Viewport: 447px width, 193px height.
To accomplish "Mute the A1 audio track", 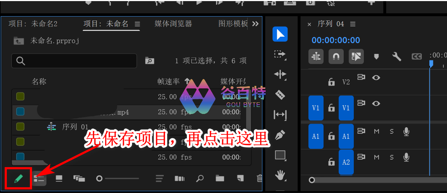I will pos(376,132).
